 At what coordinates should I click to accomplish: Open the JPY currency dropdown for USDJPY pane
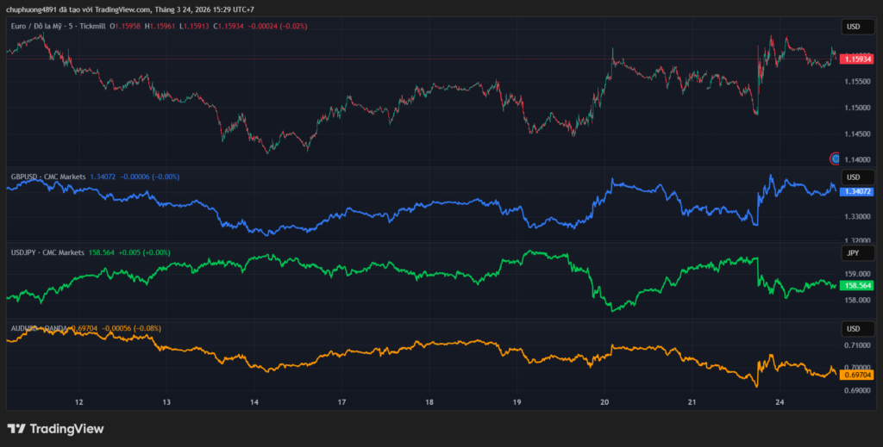pyautogui.click(x=853, y=253)
